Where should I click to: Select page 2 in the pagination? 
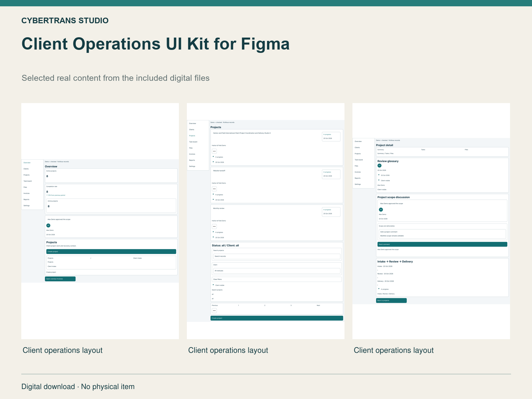265,305
